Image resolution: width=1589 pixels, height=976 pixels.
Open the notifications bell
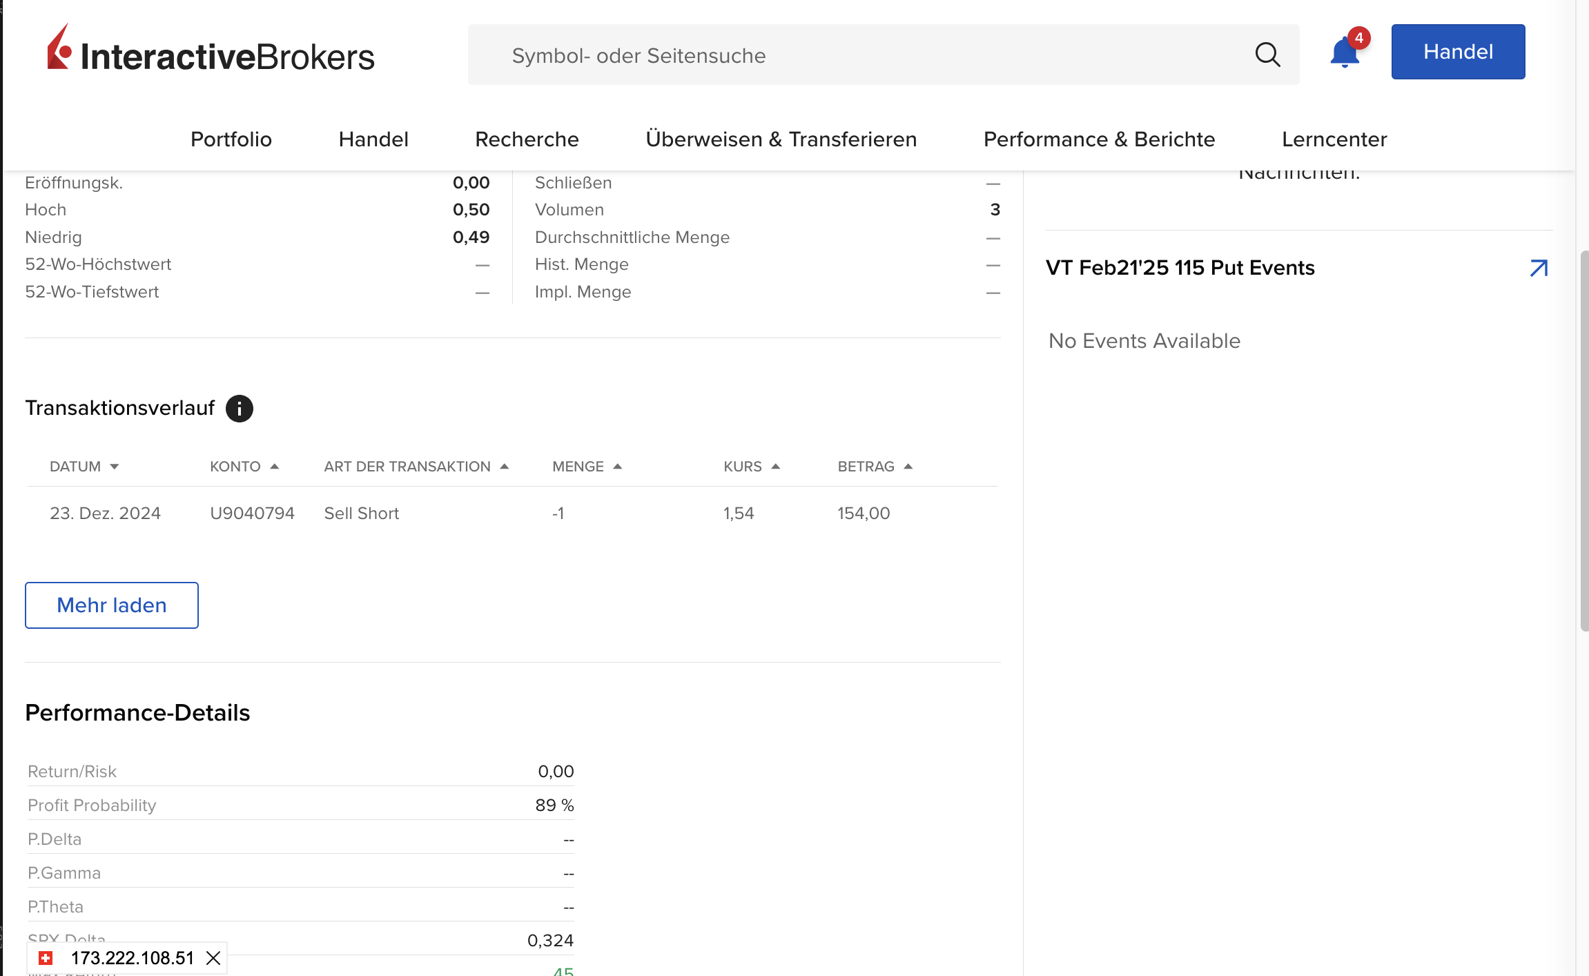point(1345,52)
